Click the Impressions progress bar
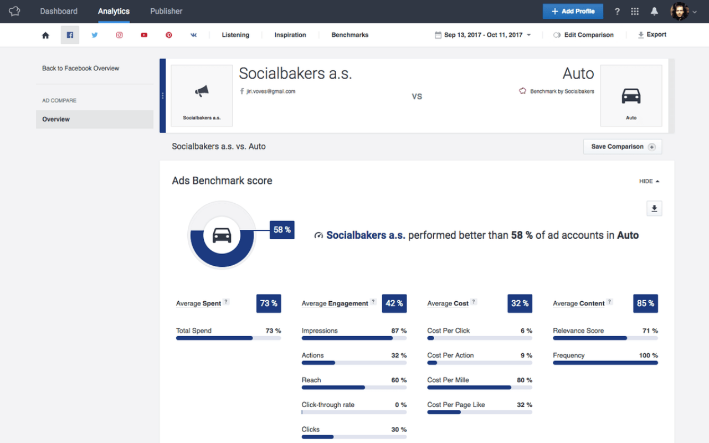709x443 pixels. point(354,338)
